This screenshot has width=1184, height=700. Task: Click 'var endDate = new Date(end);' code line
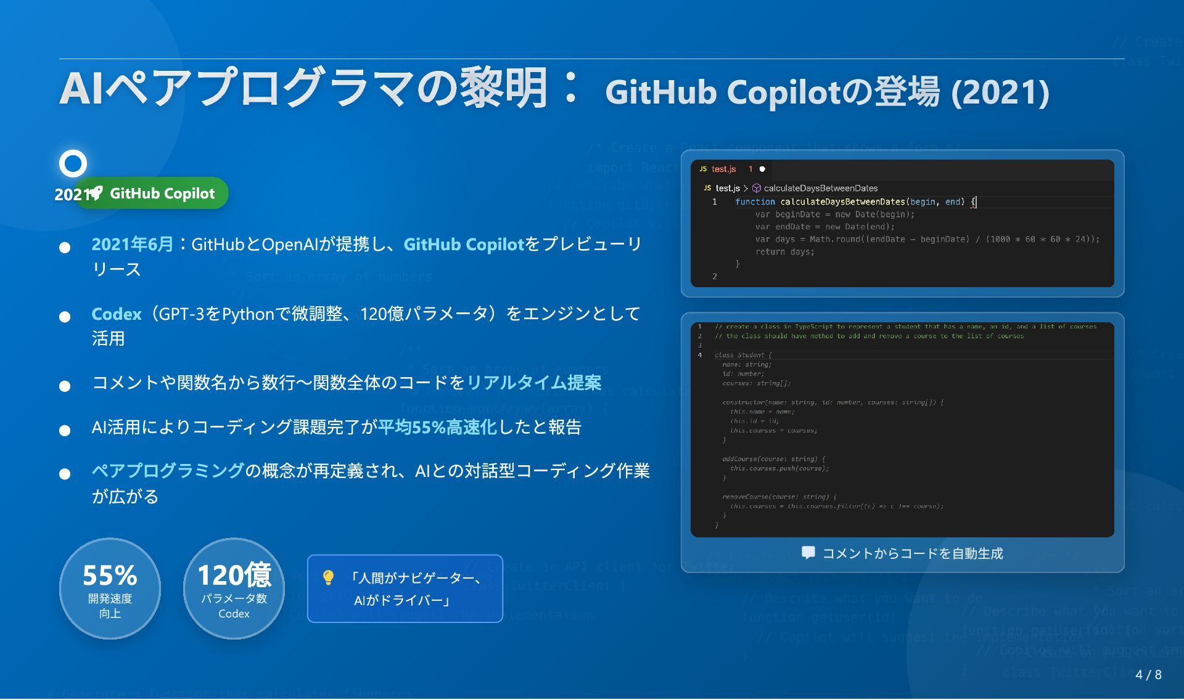point(824,227)
